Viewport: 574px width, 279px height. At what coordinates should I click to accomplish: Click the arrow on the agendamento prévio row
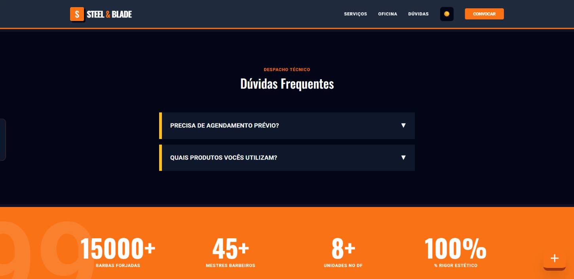point(403,125)
